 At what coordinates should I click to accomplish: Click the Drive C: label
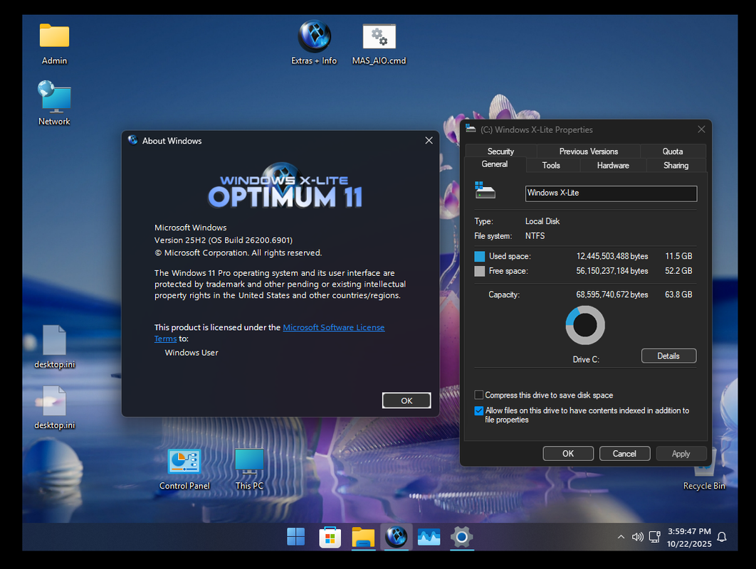click(x=585, y=359)
